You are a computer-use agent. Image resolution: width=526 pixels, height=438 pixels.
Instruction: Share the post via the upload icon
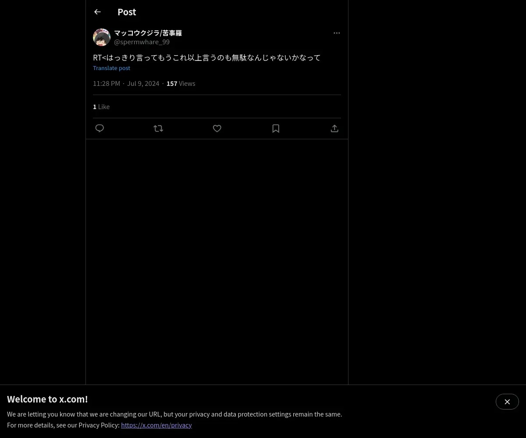(x=334, y=128)
